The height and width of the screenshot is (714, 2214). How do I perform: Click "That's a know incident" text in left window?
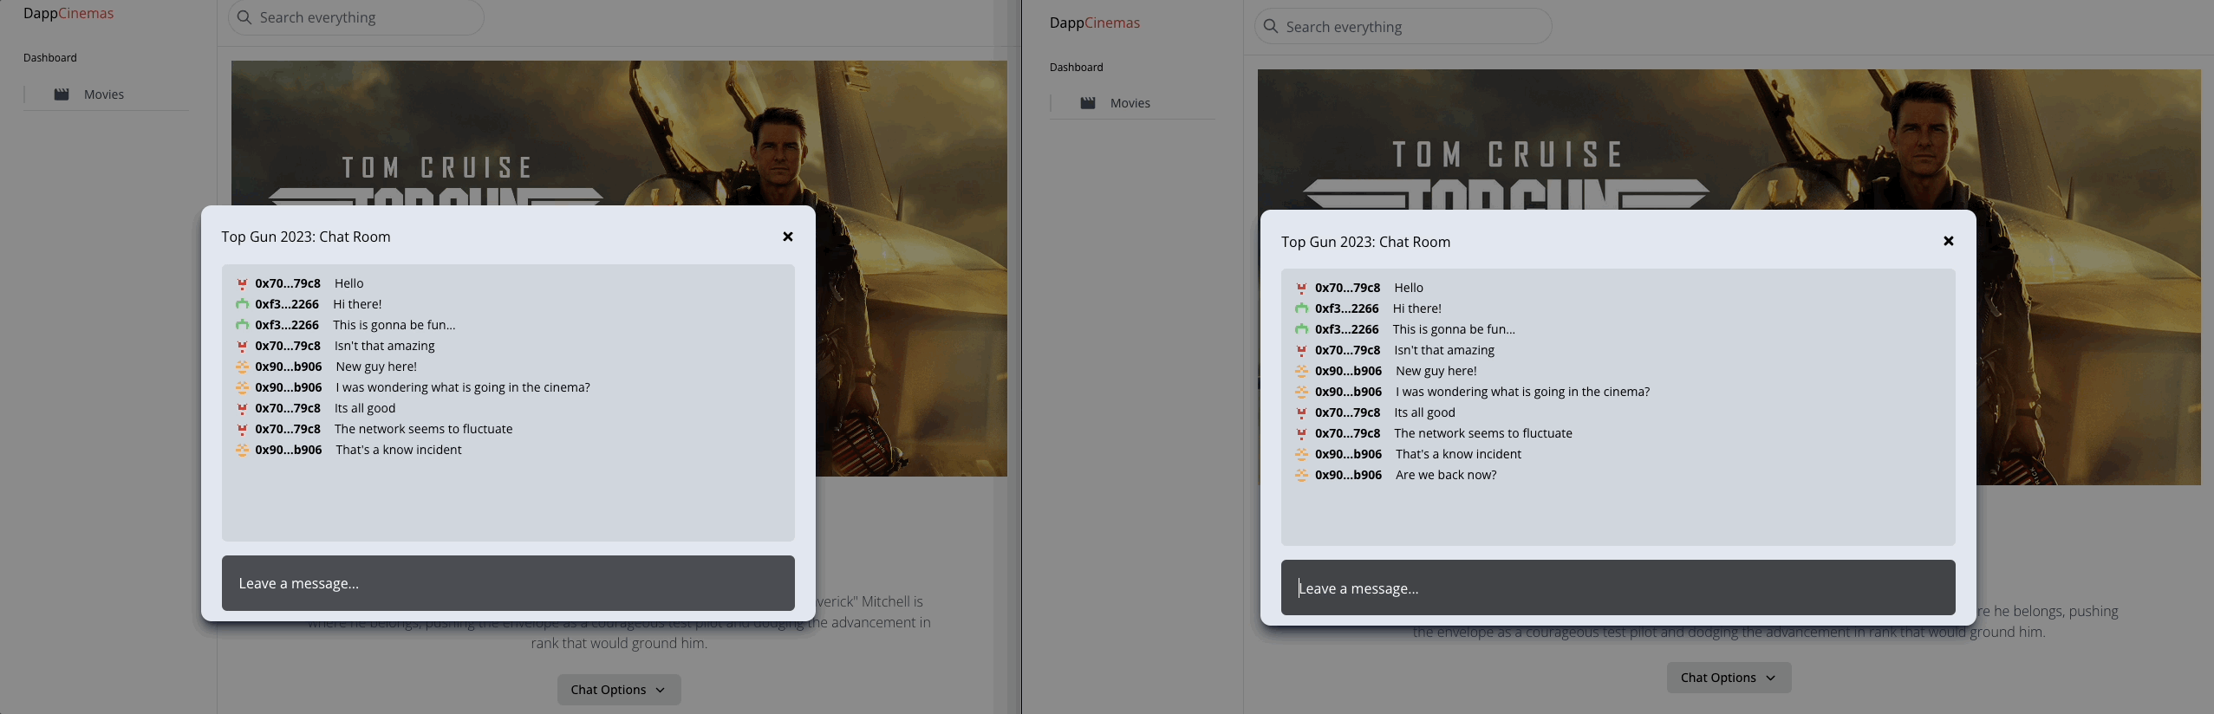point(399,450)
